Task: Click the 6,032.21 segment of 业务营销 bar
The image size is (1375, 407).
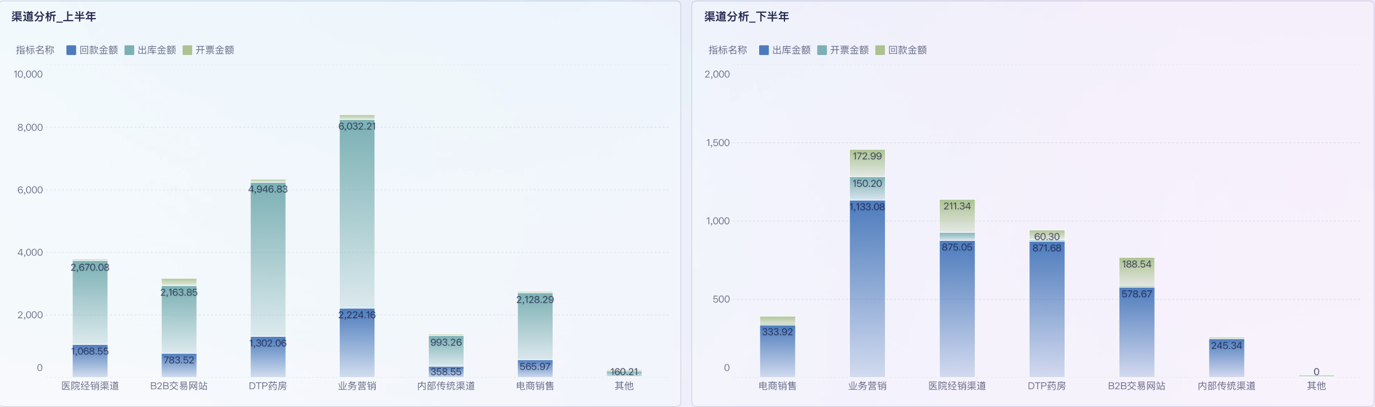Action: point(357,213)
